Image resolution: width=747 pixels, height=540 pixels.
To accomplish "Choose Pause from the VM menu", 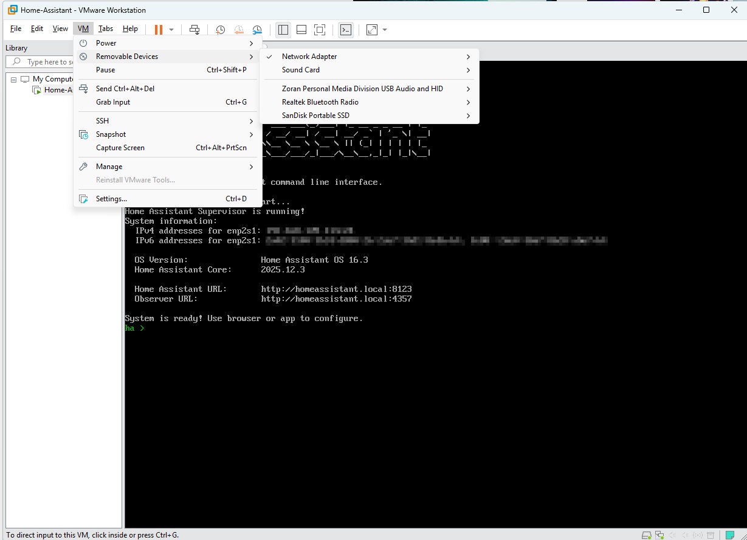I will tap(168, 70).
